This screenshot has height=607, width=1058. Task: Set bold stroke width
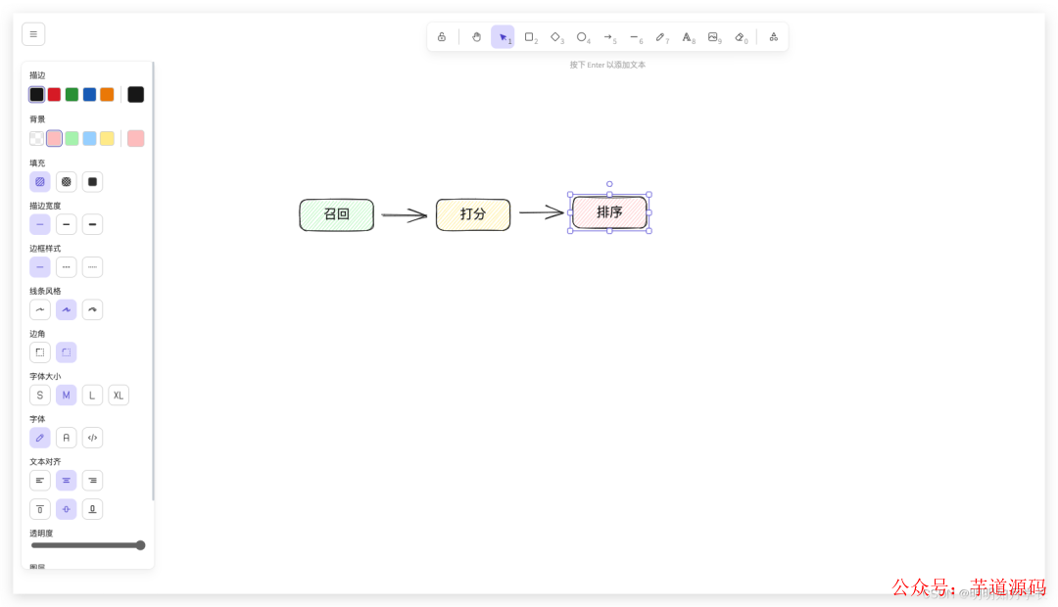click(67, 224)
